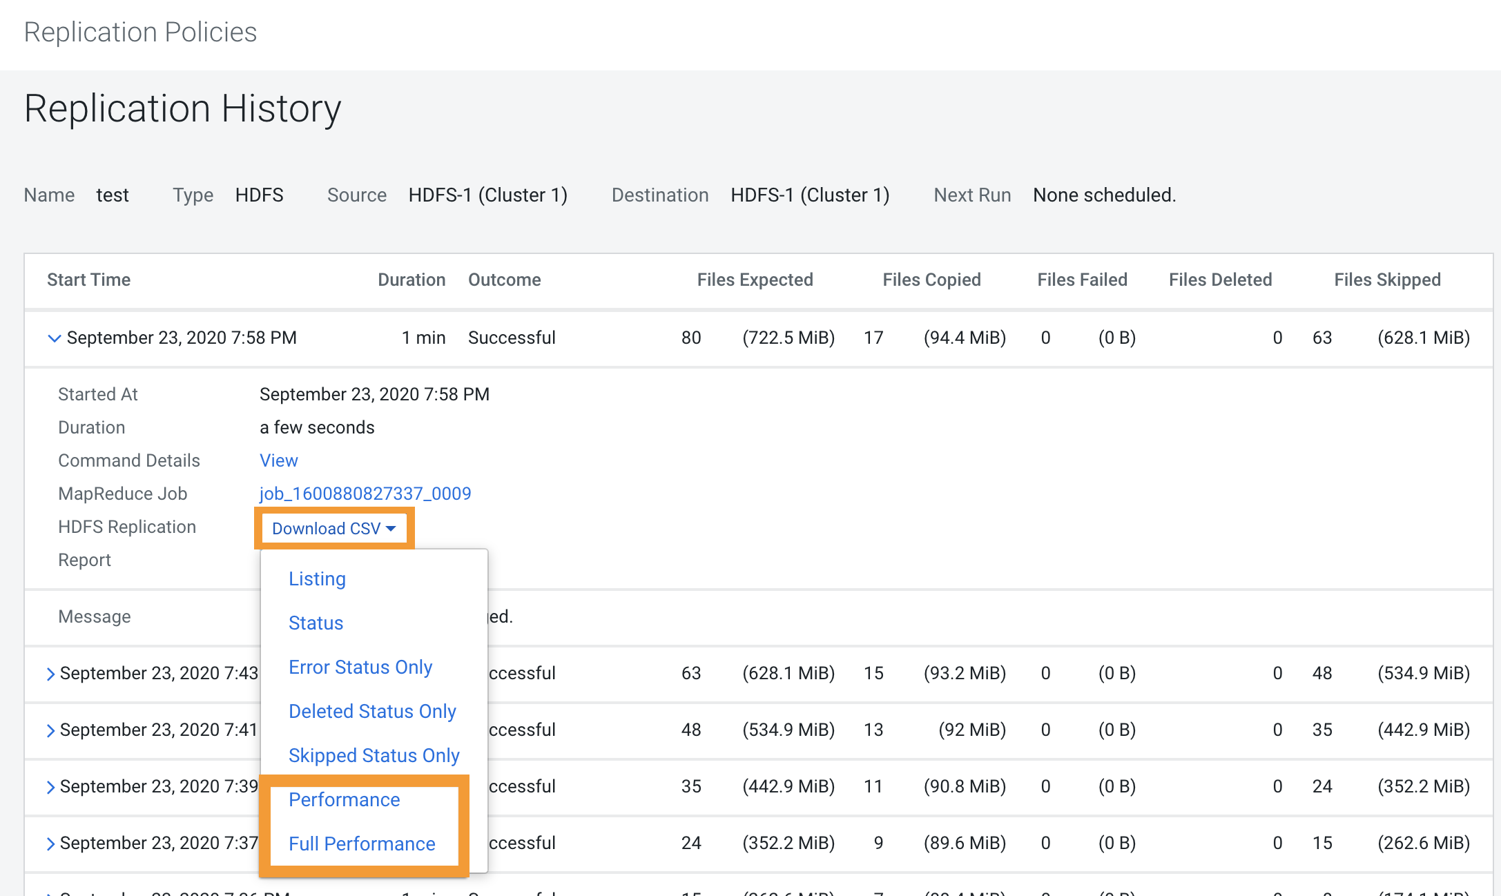This screenshot has height=896, width=1501.
Task: Go to Replication Policies breadcrumb
Action: (x=140, y=32)
